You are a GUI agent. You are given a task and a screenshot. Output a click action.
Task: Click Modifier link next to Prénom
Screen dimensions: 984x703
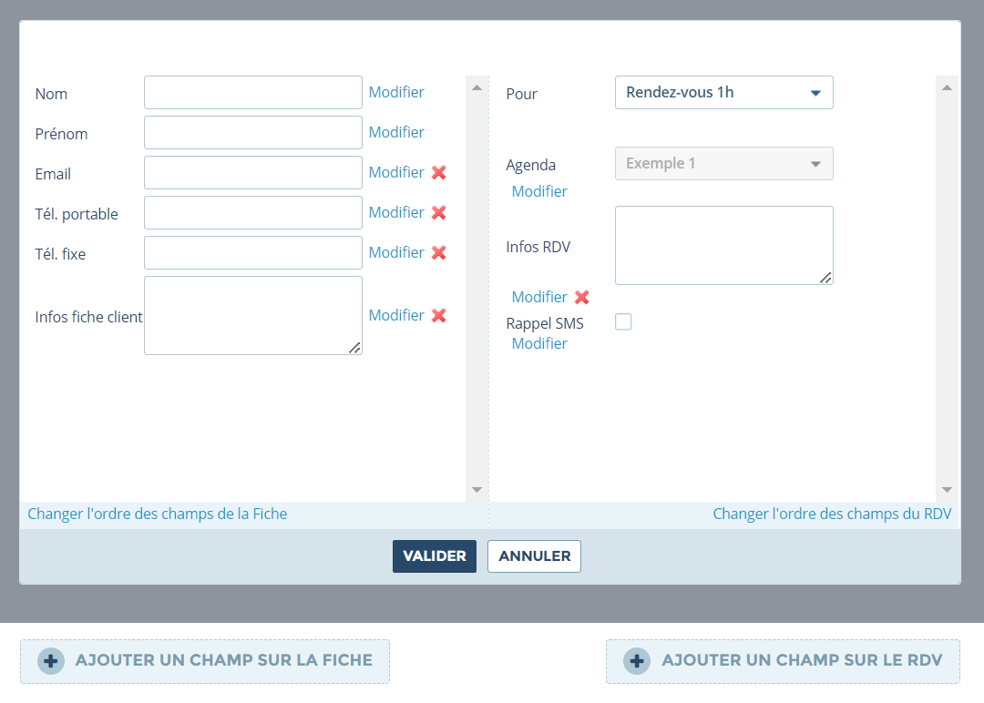pos(396,132)
